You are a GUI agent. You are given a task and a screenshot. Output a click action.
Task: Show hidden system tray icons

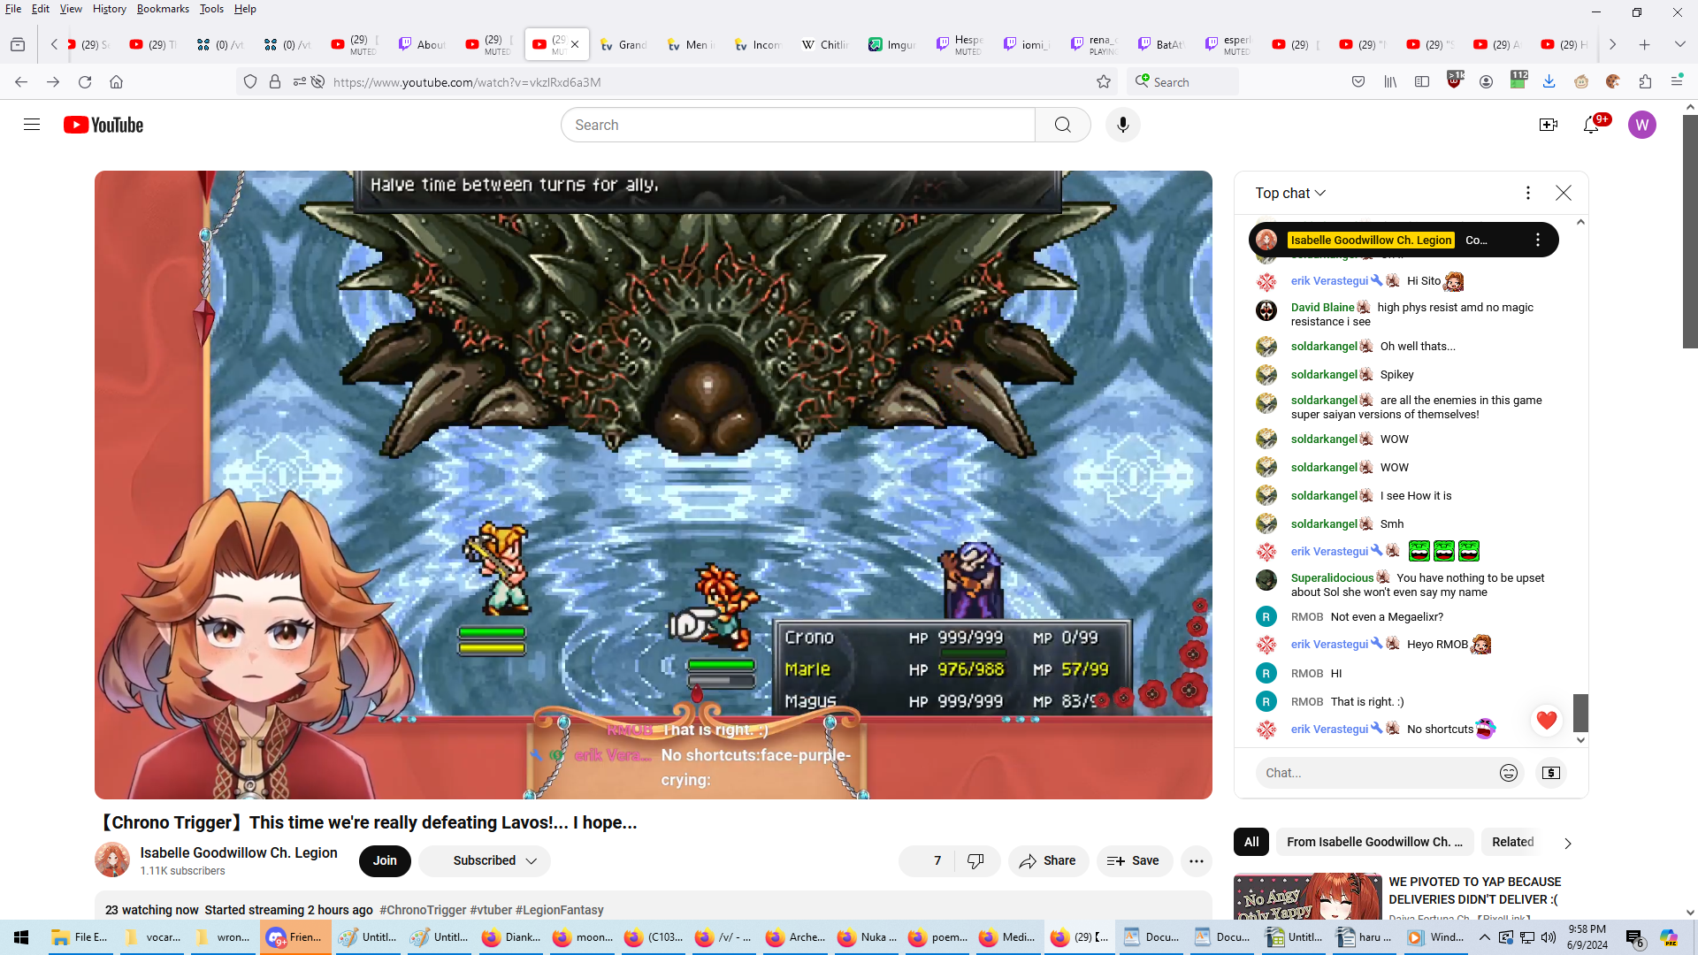point(1484,937)
